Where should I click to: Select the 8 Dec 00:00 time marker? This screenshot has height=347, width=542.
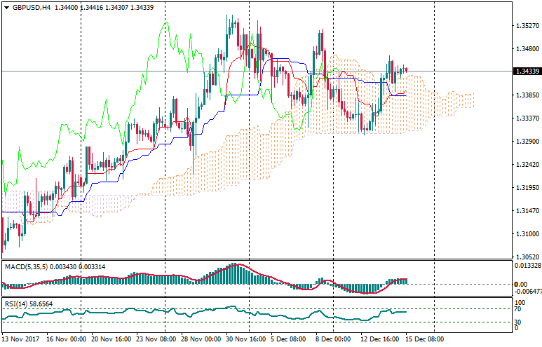(x=333, y=339)
